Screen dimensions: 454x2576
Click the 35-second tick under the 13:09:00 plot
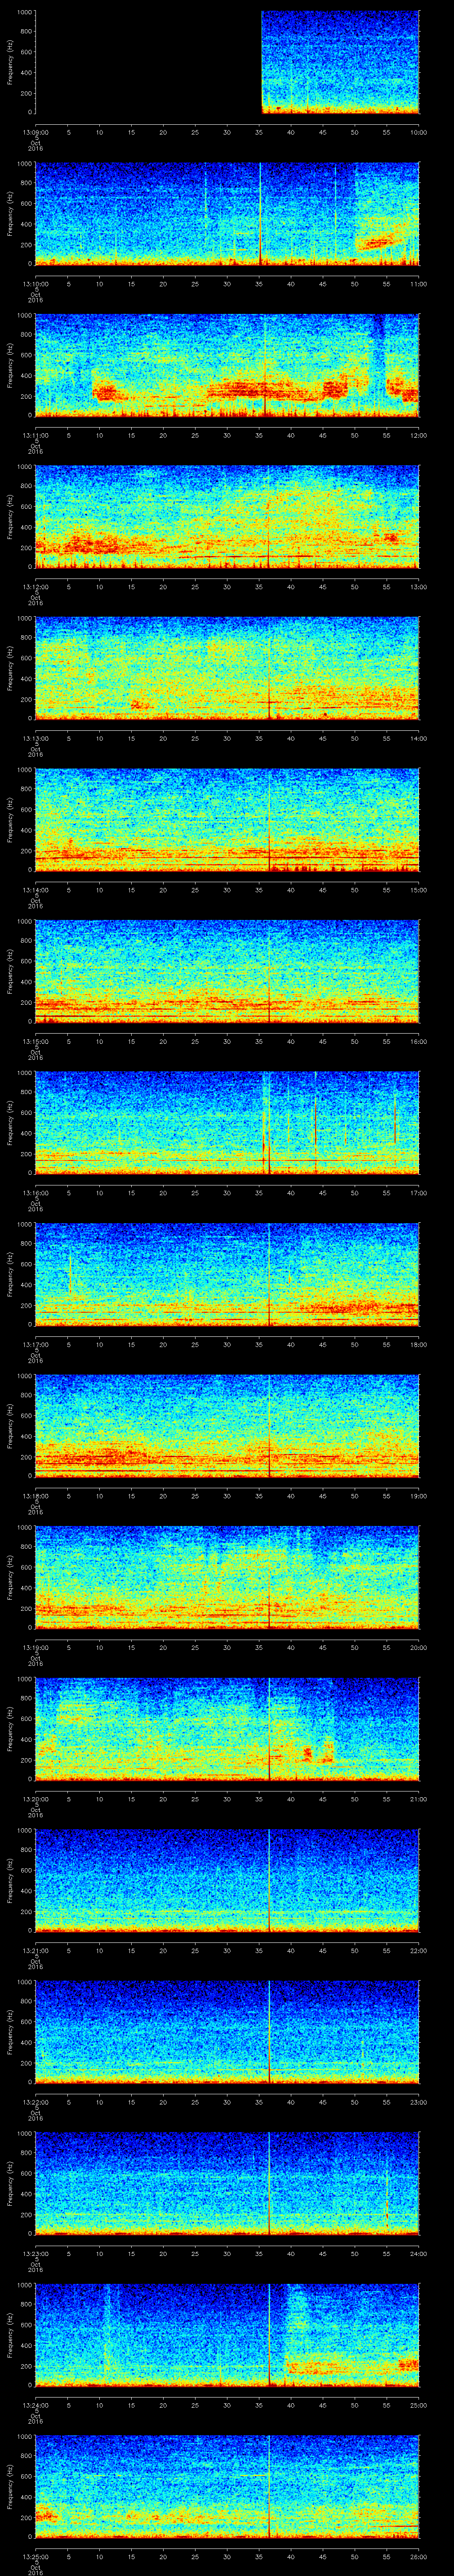(258, 132)
